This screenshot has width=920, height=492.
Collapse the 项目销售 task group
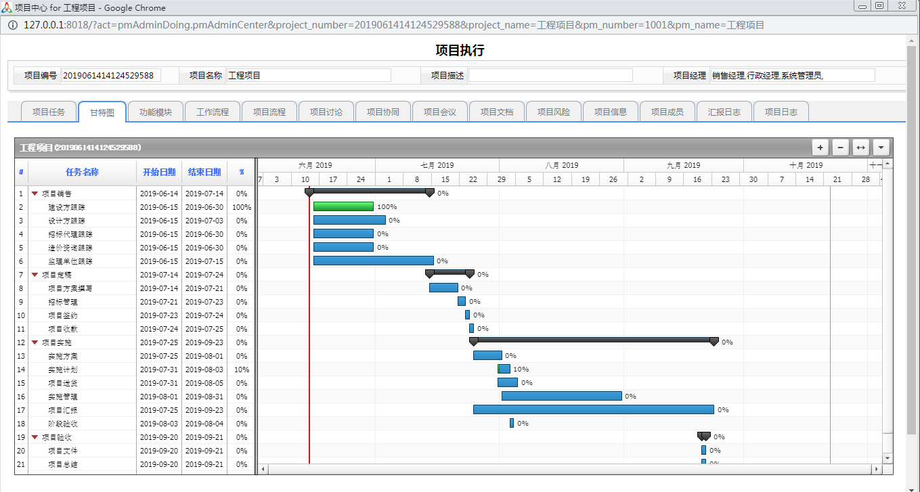point(35,194)
